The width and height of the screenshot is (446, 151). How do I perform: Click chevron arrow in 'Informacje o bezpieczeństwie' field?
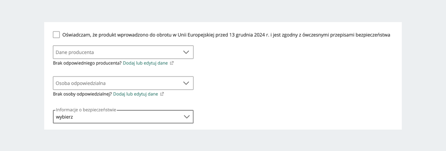click(186, 116)
